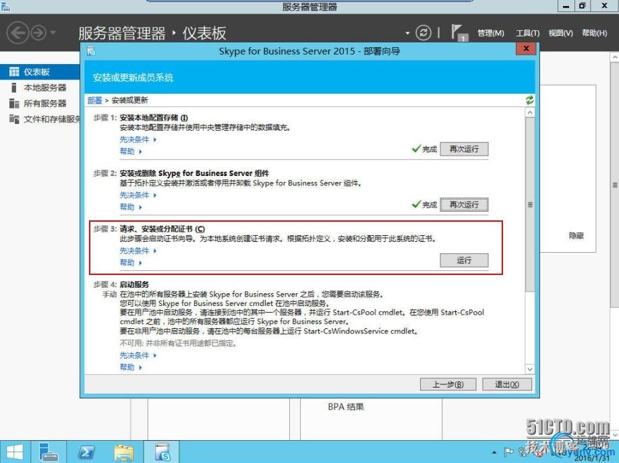Screen dimensions: 619x463
Task: Close the deployment wizard window
Action: point(526,49)
